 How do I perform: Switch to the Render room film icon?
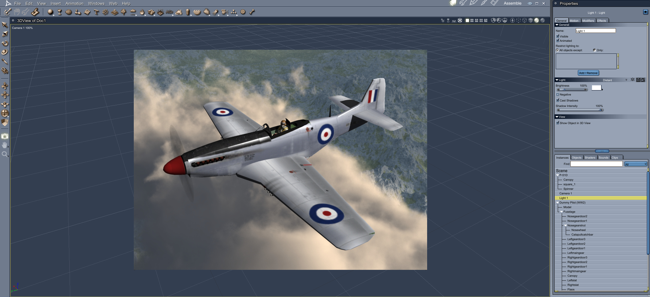click(494, 3)
